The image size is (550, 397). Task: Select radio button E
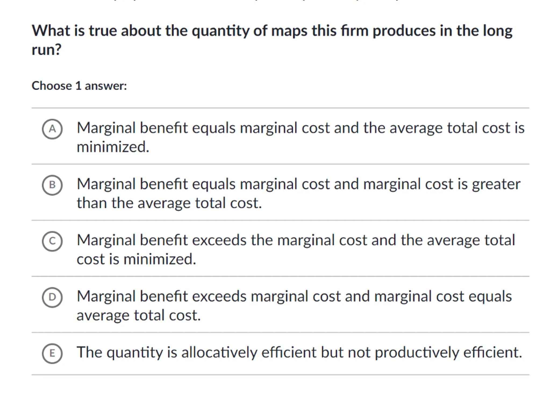[x=52, y=353]
